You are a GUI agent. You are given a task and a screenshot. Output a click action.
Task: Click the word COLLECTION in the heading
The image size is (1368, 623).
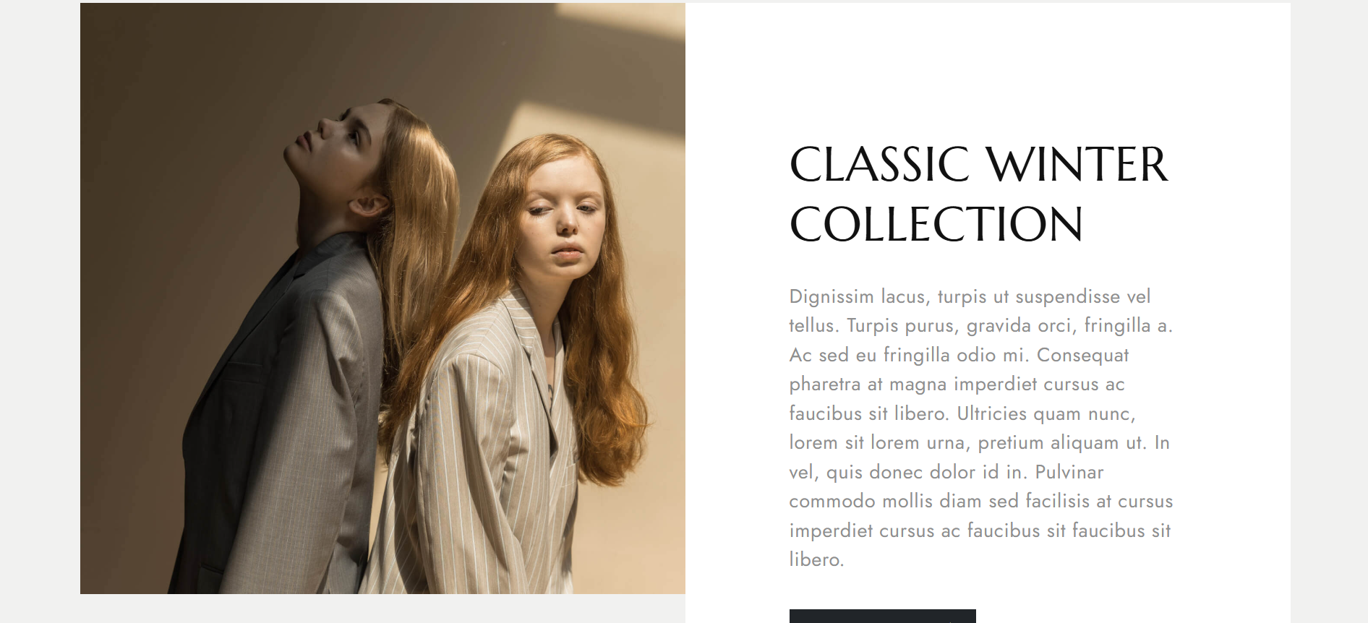pyautogui.click(x=936, y=224)
